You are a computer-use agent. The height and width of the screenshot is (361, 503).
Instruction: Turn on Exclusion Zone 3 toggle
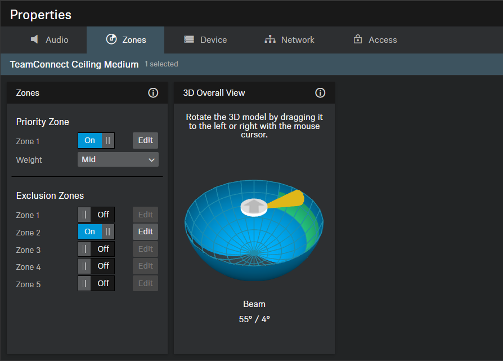coord(96,249)
